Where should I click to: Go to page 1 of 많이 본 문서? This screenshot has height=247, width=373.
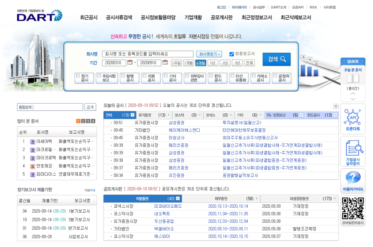click(x=78, y=121)
